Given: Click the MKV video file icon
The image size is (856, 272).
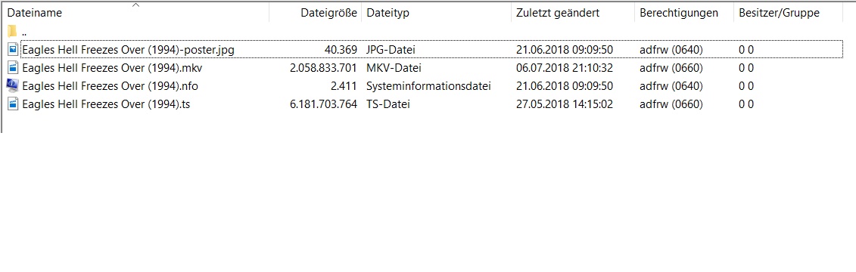Looking at the screenshot, I should (13, 67).
